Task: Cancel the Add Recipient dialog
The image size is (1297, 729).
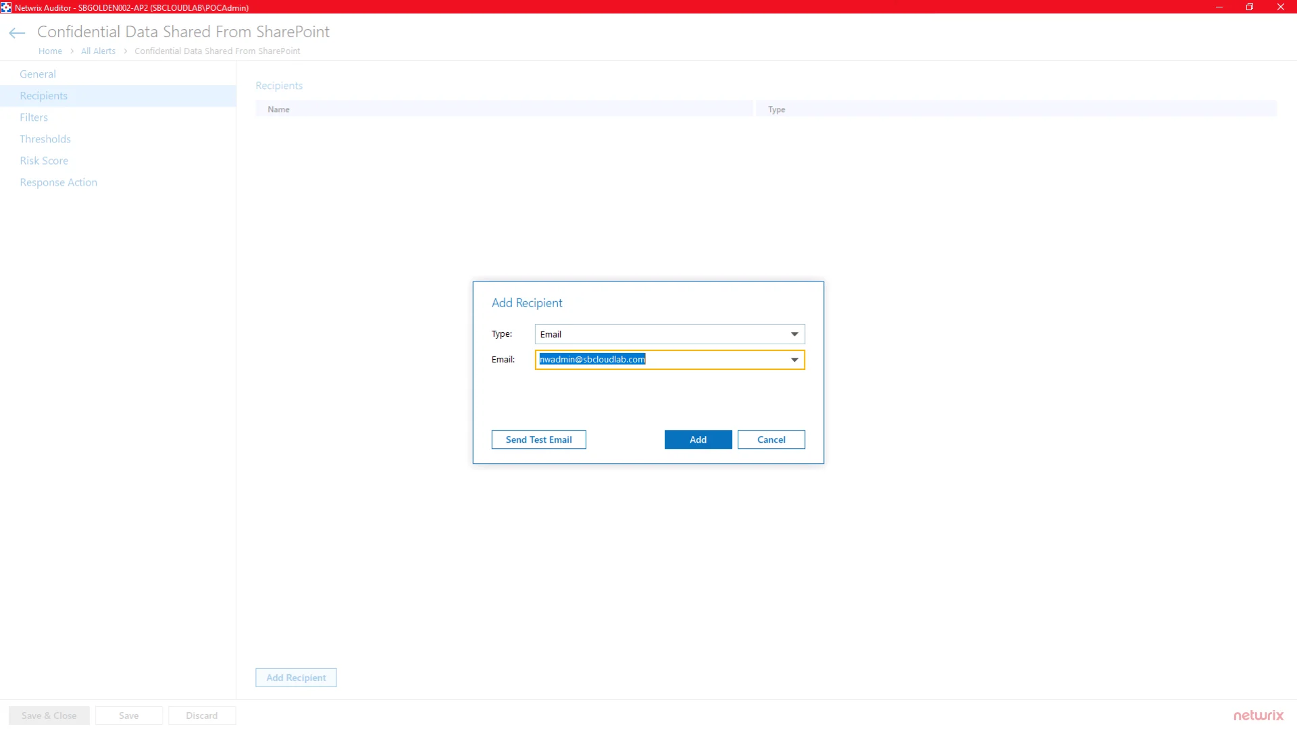Action: coord(771,439)
